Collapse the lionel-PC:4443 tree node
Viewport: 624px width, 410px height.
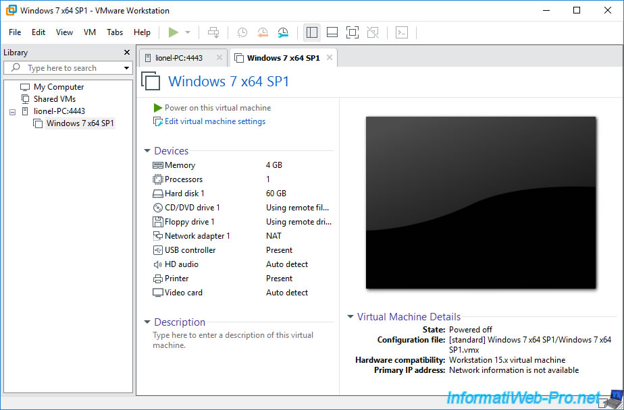[x=12, y=112]
